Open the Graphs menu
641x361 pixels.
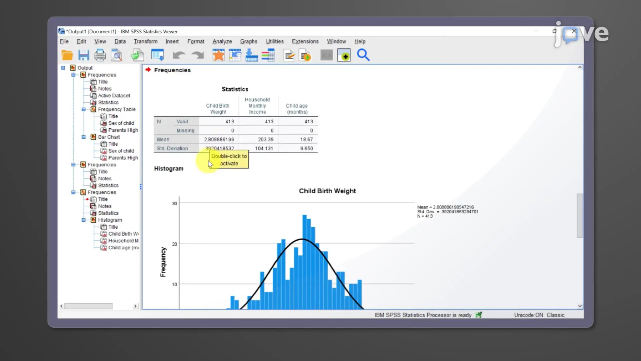[x=249, y=41]
